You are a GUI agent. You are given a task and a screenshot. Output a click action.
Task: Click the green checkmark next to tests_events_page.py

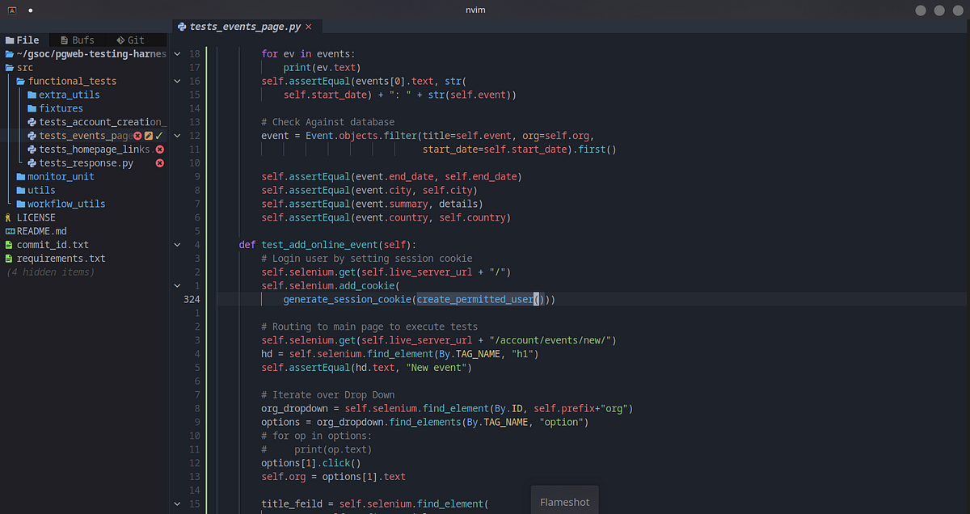158,136
